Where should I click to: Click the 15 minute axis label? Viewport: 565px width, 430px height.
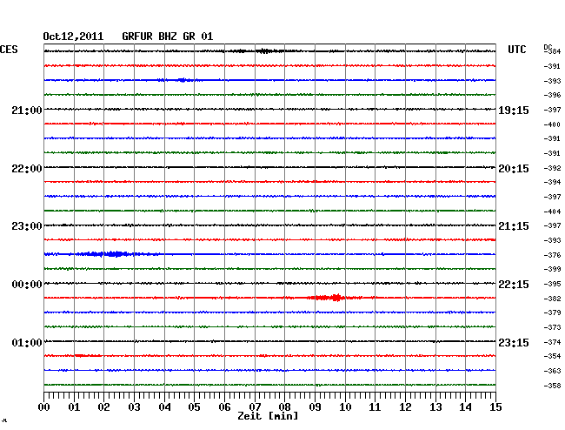[495, 407]
